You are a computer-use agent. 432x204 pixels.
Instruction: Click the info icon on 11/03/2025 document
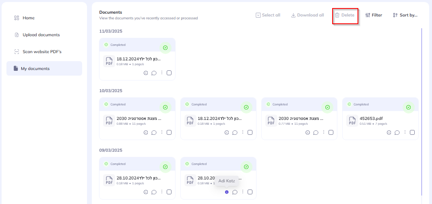pos(146,73)
